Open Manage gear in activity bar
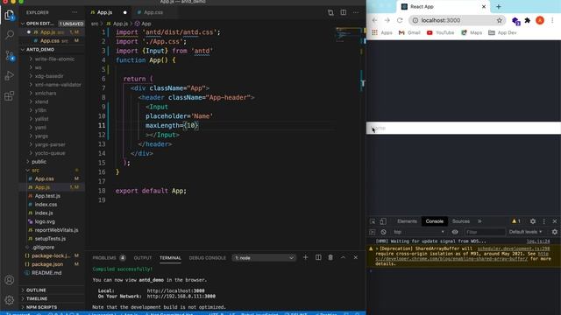 click(10, 300)
